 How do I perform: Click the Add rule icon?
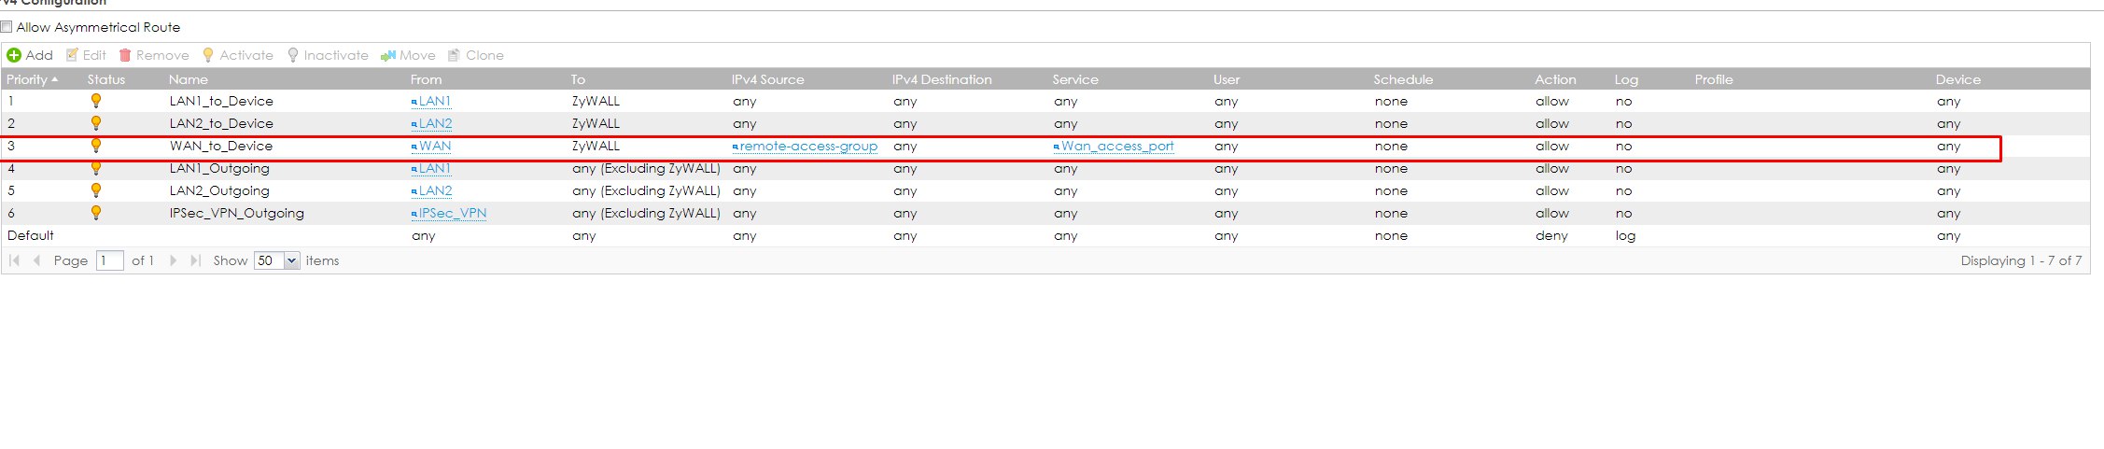14,55
